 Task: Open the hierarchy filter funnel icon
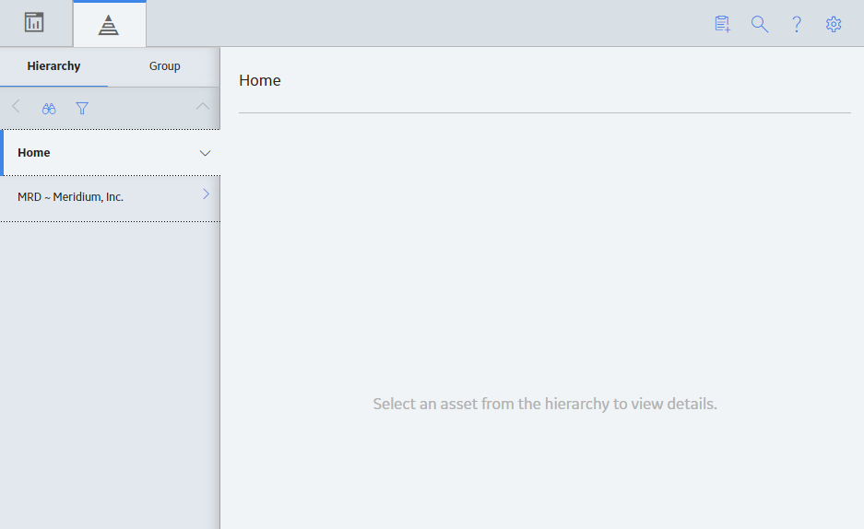pos(82,109)
